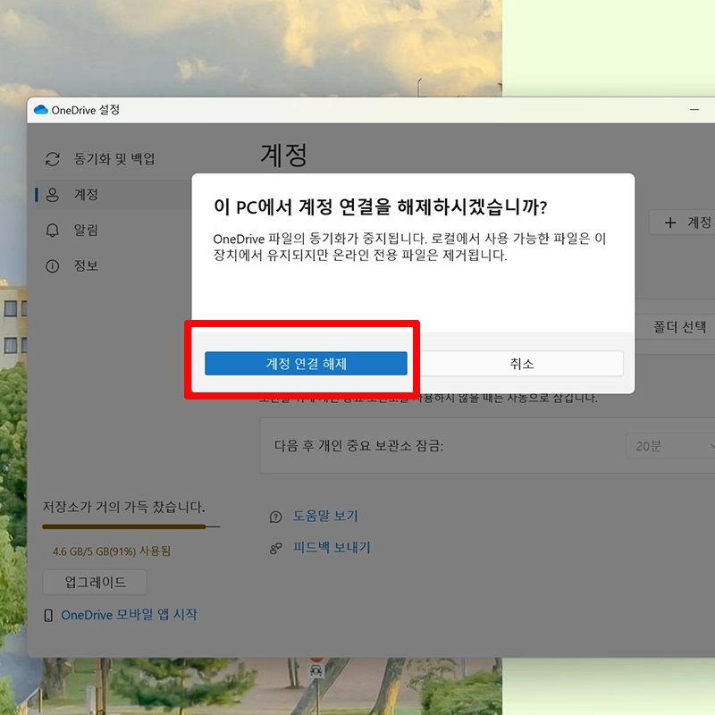Open the 동기화 및 백업 section

tap(114, 159)
